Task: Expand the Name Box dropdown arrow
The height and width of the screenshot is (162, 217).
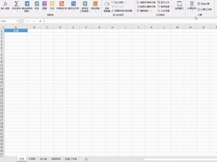Action: coord(17,21)
